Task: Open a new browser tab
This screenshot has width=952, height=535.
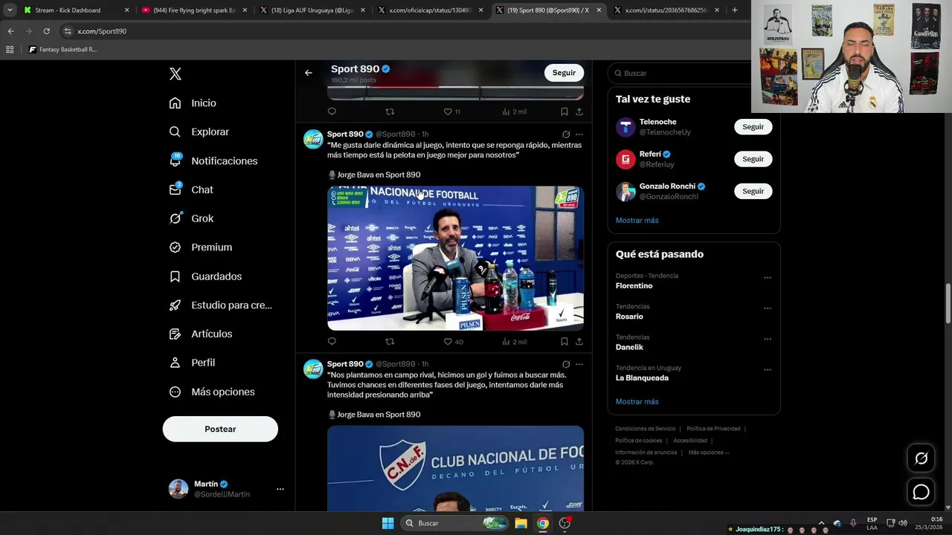Action: coord(735,10)
